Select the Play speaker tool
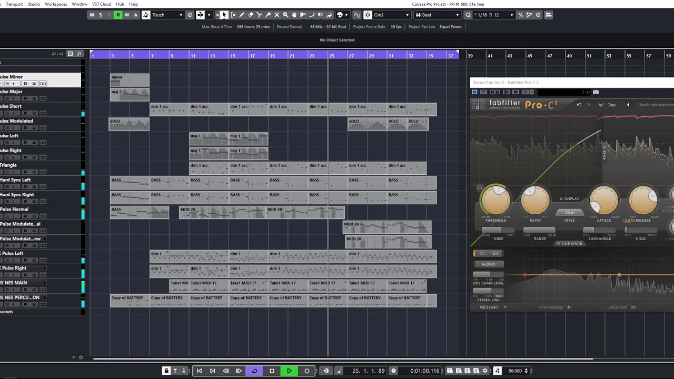Screen dimensions: 674x379 click(x=320, y=15)
